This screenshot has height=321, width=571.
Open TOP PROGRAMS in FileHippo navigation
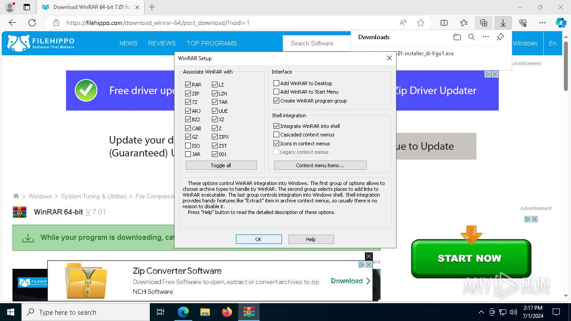pos(211,43)
